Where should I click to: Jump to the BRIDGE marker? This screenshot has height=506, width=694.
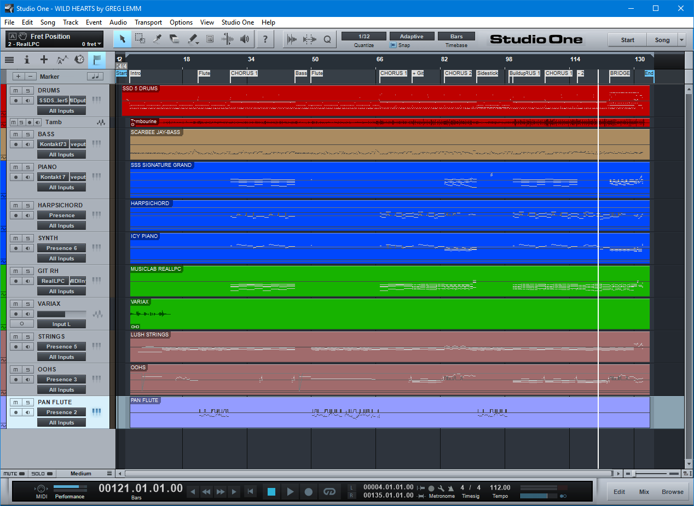(620, 73)
